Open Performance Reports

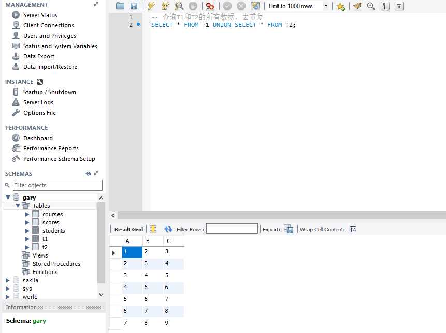tap(51, 148)
